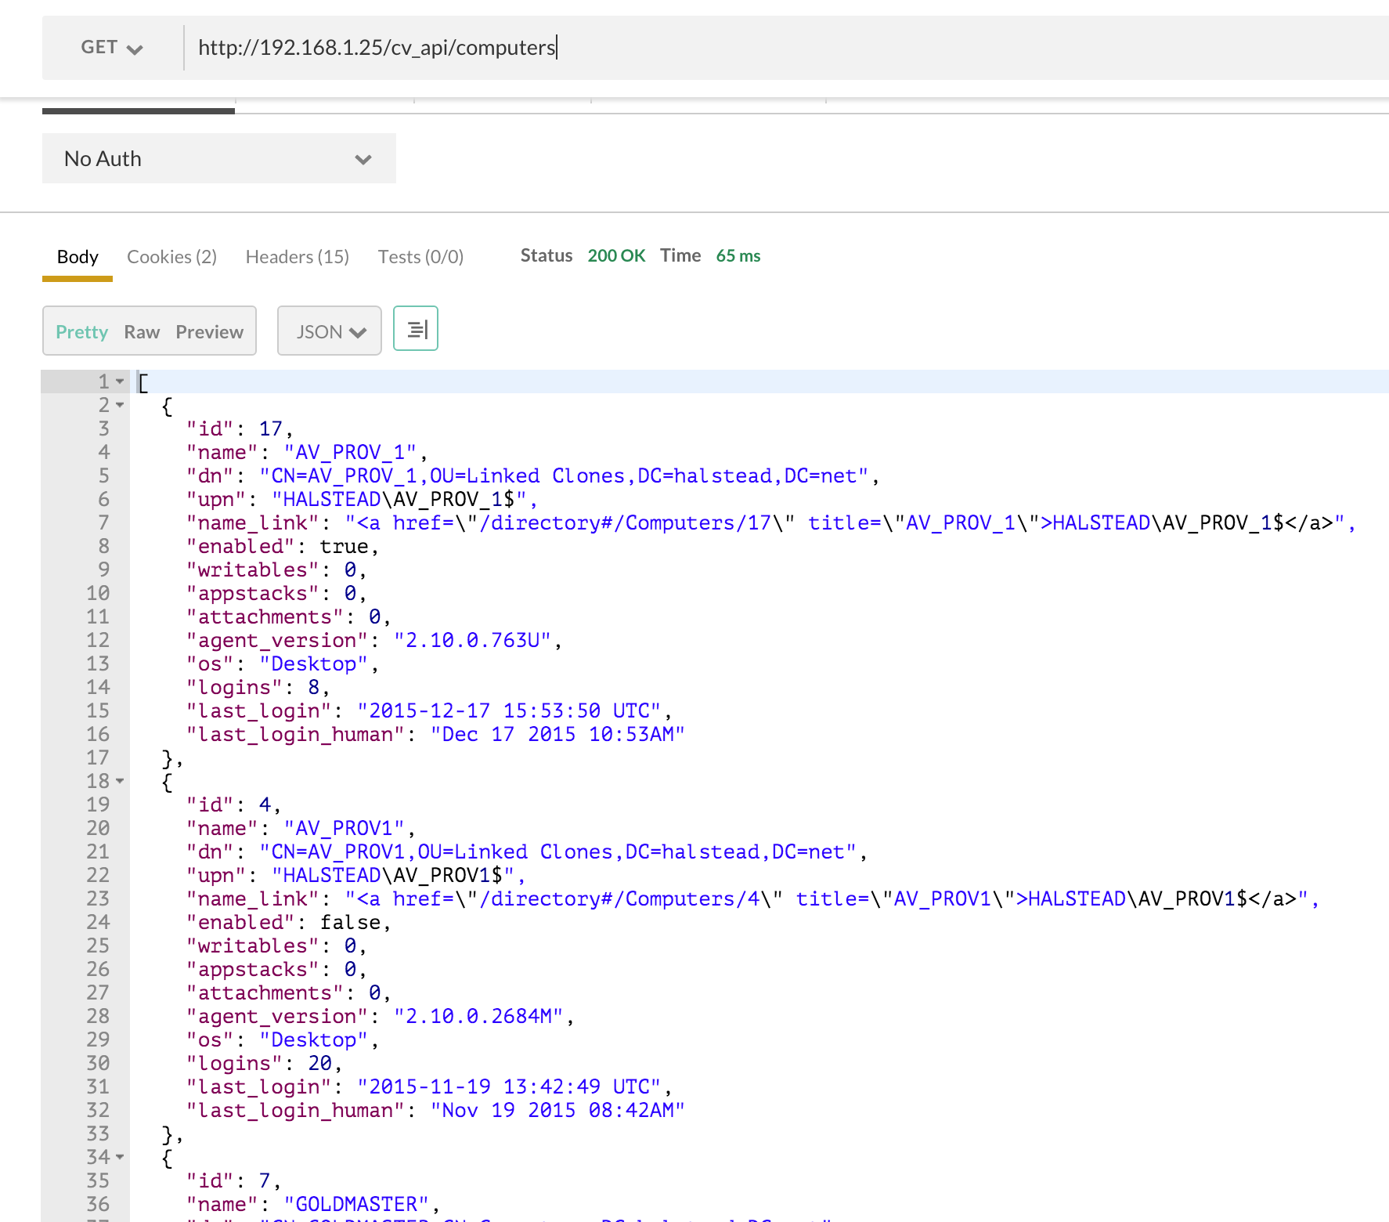Collapse the array at line 1

[x=120, y=381]
